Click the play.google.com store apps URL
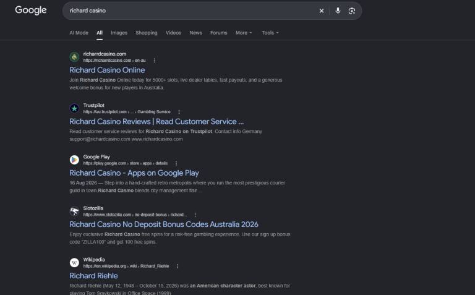 coord(126,163)
